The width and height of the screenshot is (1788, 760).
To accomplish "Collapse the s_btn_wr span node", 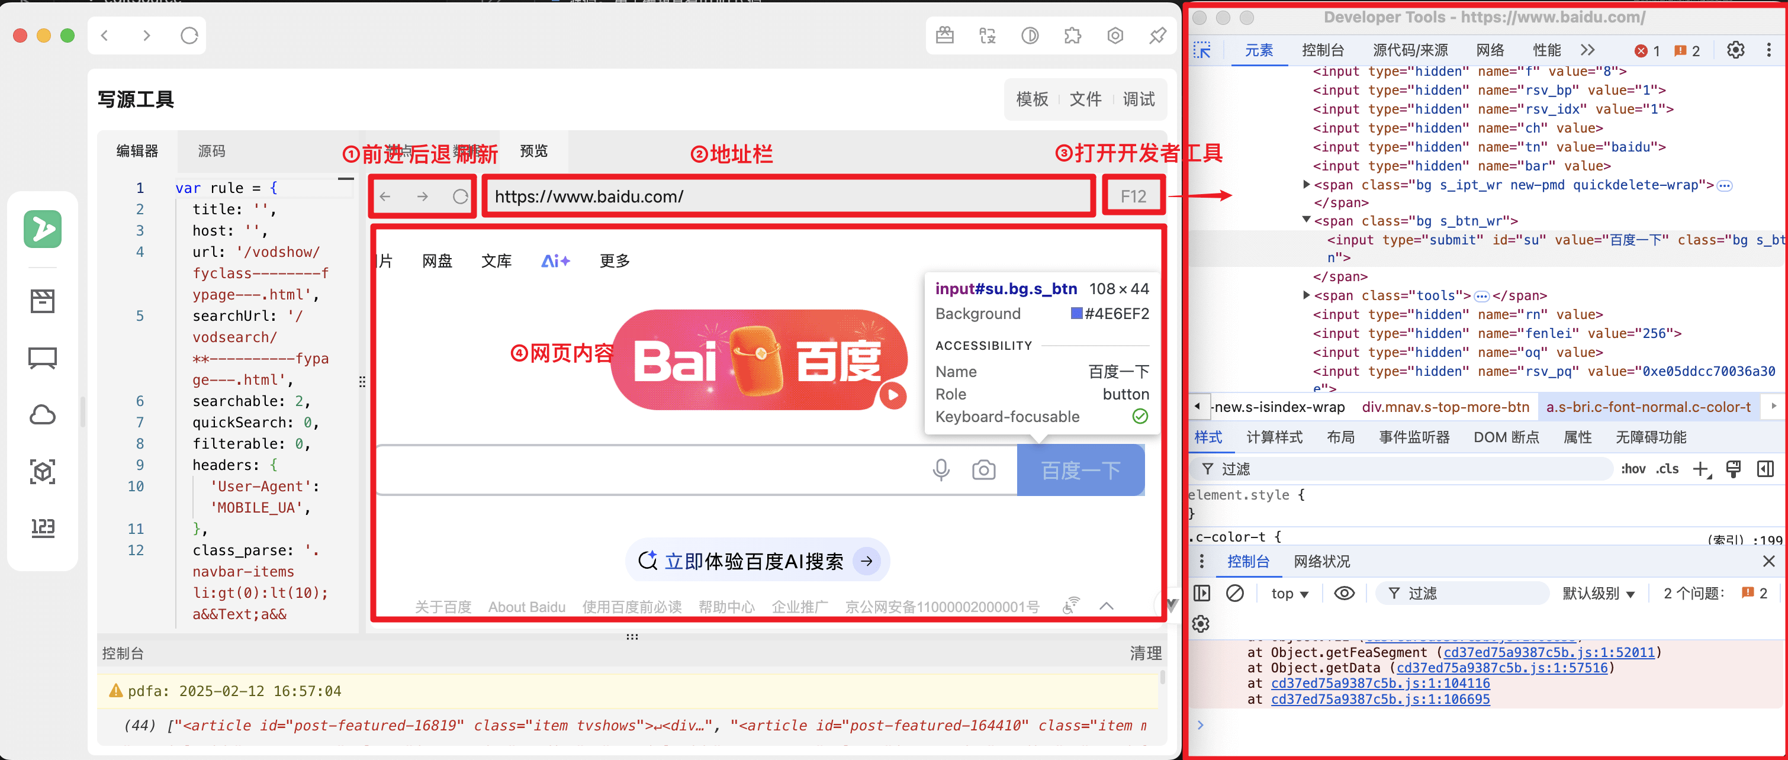I will coord(1306,220).
